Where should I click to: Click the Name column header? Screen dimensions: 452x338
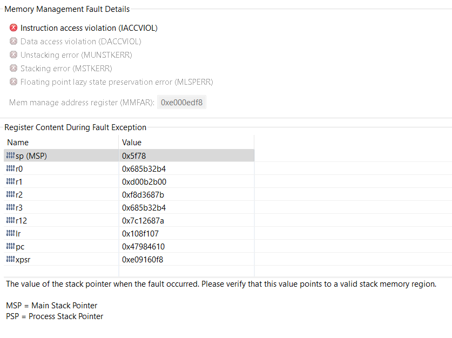click(18, 143)
